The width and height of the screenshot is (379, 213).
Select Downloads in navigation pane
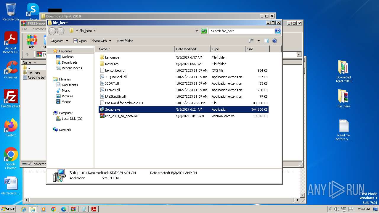[70, 62]
